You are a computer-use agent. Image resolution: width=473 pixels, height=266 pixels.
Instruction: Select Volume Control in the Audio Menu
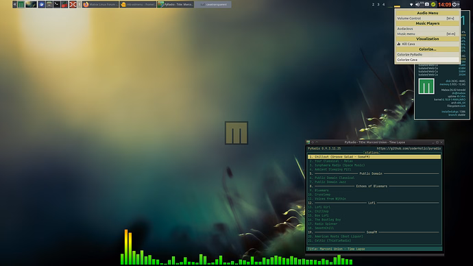click(x=427, y=19)
